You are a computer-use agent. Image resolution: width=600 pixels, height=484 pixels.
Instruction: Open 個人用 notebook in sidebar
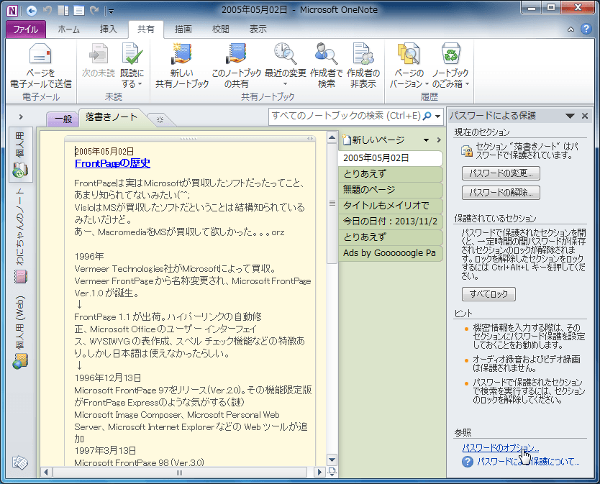click(x=20, y=155)
